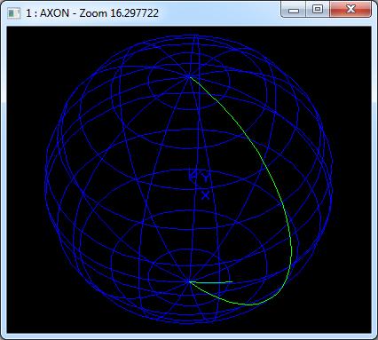Select the short straight green line segment

coord(211,282)
